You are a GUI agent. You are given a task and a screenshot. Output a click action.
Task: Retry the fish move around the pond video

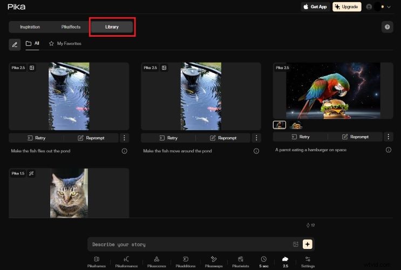coord(168,138)
